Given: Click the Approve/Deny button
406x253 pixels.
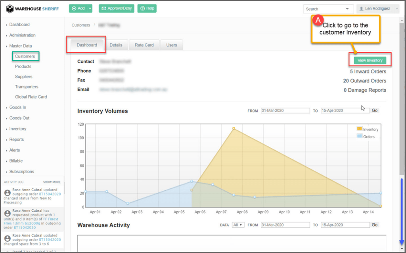Looking at the screenshot, I should pyautogui.click(x=117, y=8).
